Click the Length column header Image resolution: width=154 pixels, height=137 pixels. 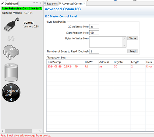(x=138, y=62)
